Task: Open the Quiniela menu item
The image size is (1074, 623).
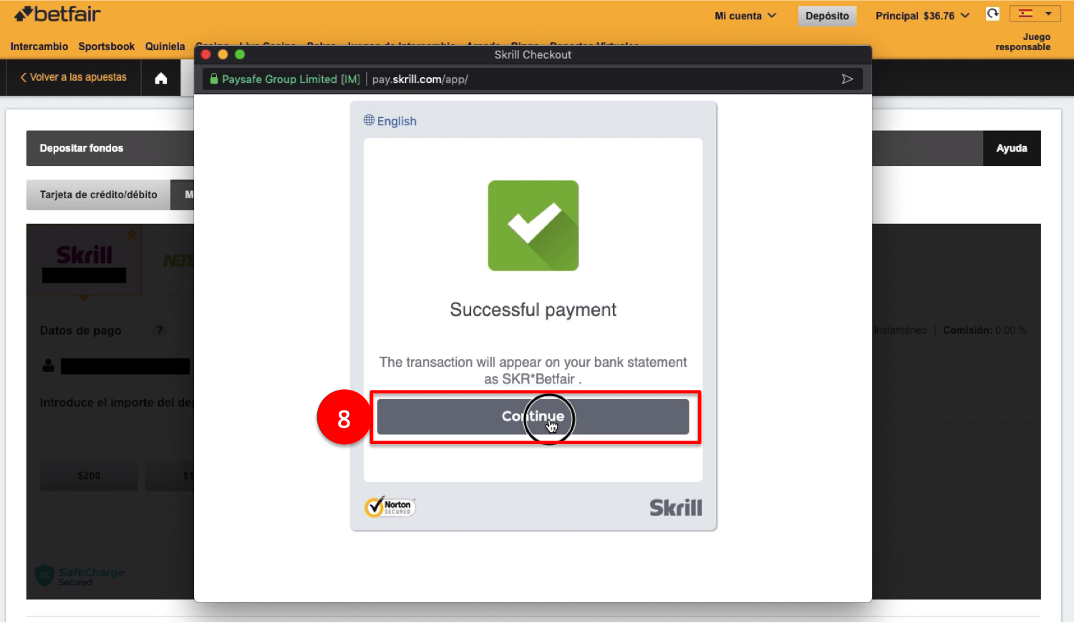Action: coord(165,46)
